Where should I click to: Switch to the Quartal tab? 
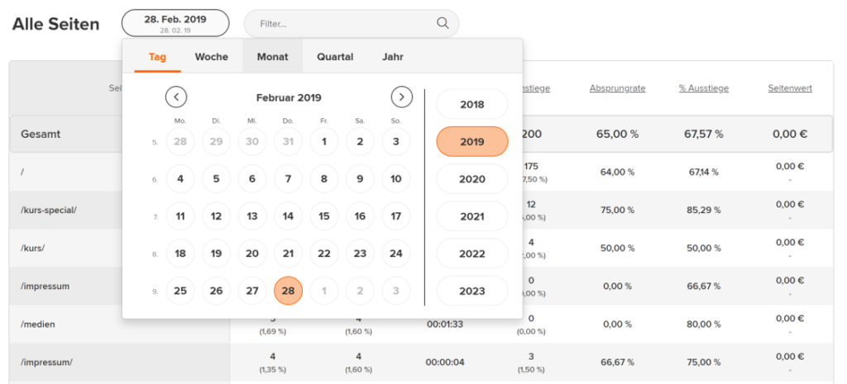[x=335, y=57]
